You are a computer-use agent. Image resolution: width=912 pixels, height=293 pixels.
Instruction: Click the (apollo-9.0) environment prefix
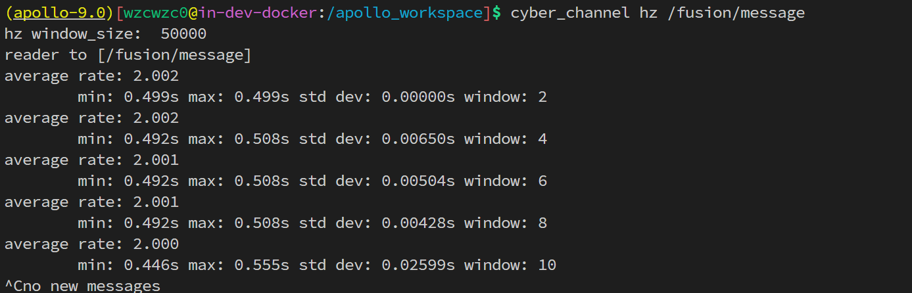click(59, 12)
